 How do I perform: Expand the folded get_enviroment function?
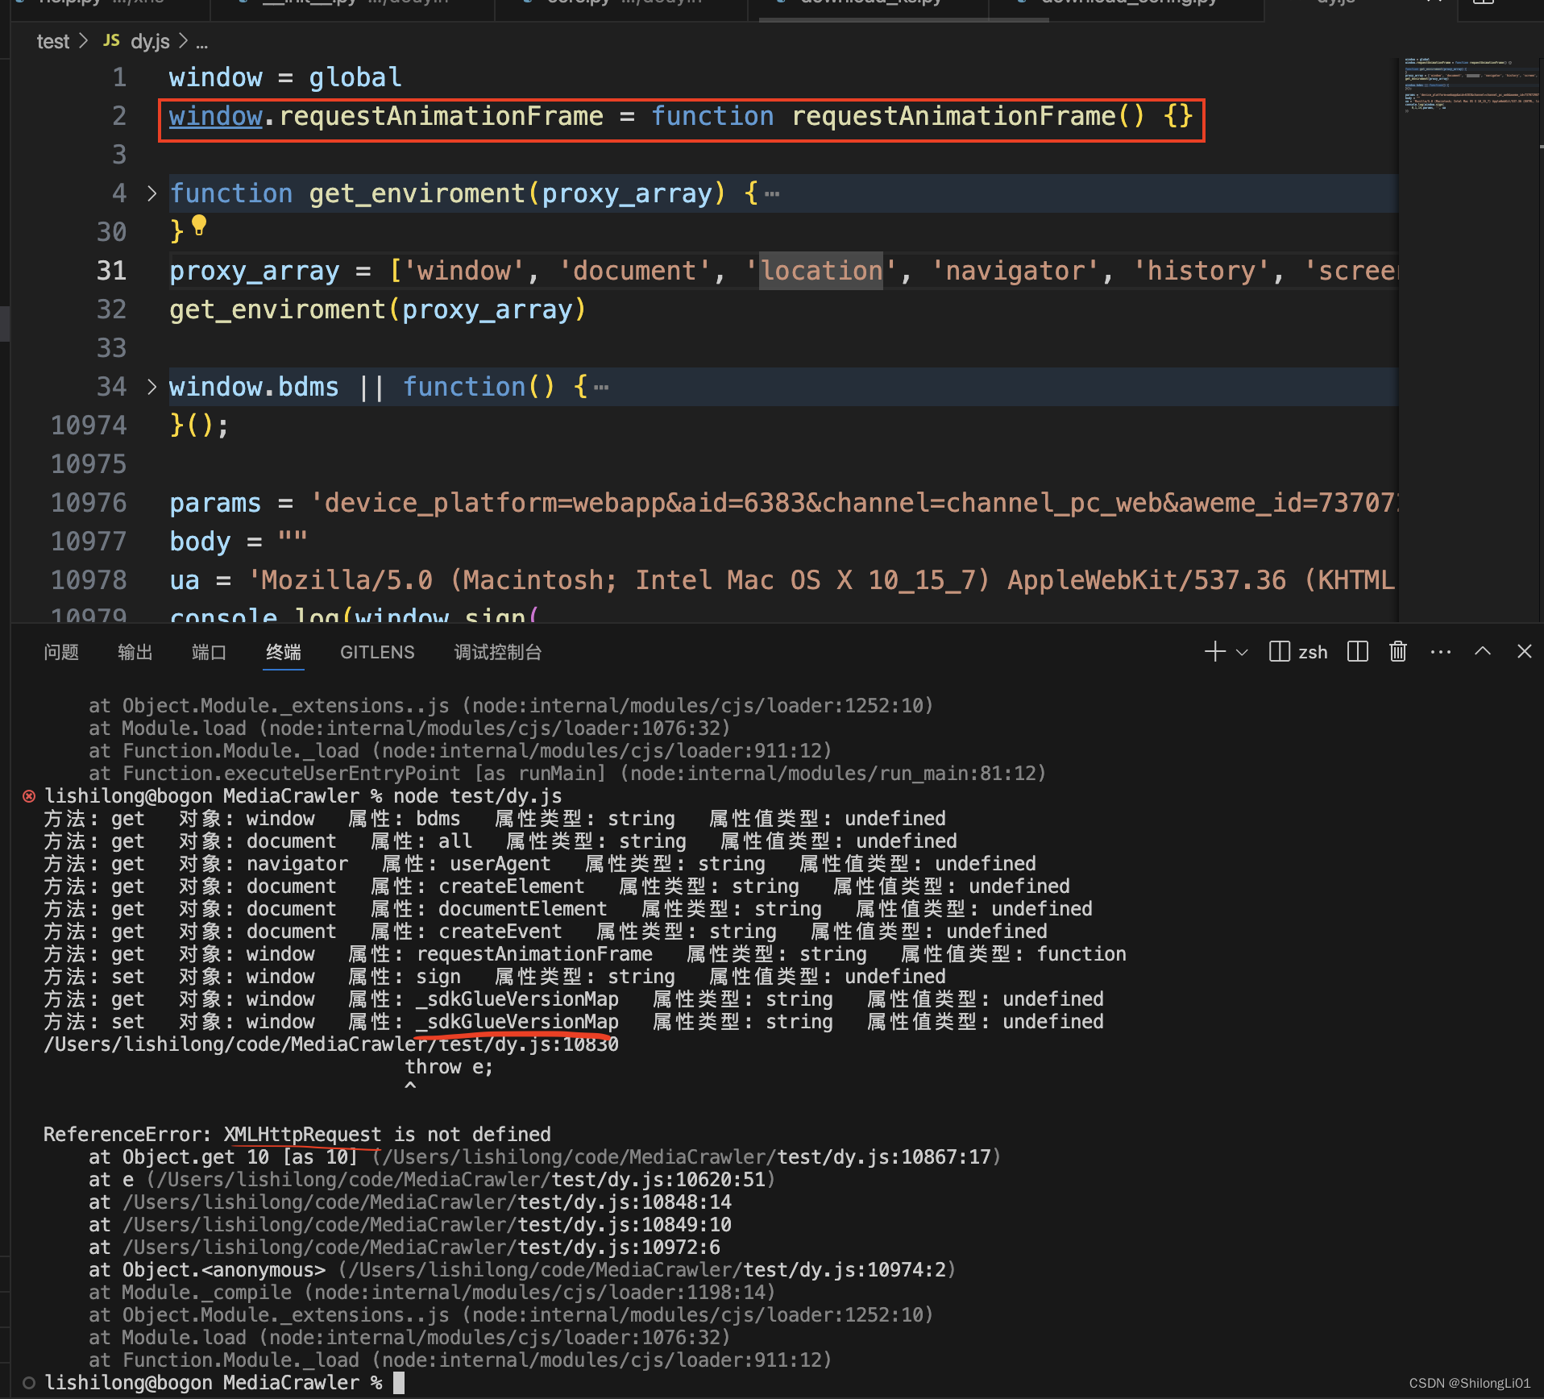pyautogui.click(x=151, y=193)
